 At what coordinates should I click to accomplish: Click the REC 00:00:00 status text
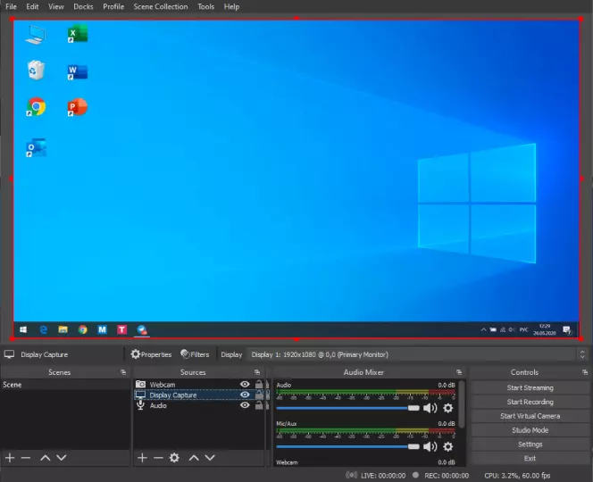pos(447,476)
